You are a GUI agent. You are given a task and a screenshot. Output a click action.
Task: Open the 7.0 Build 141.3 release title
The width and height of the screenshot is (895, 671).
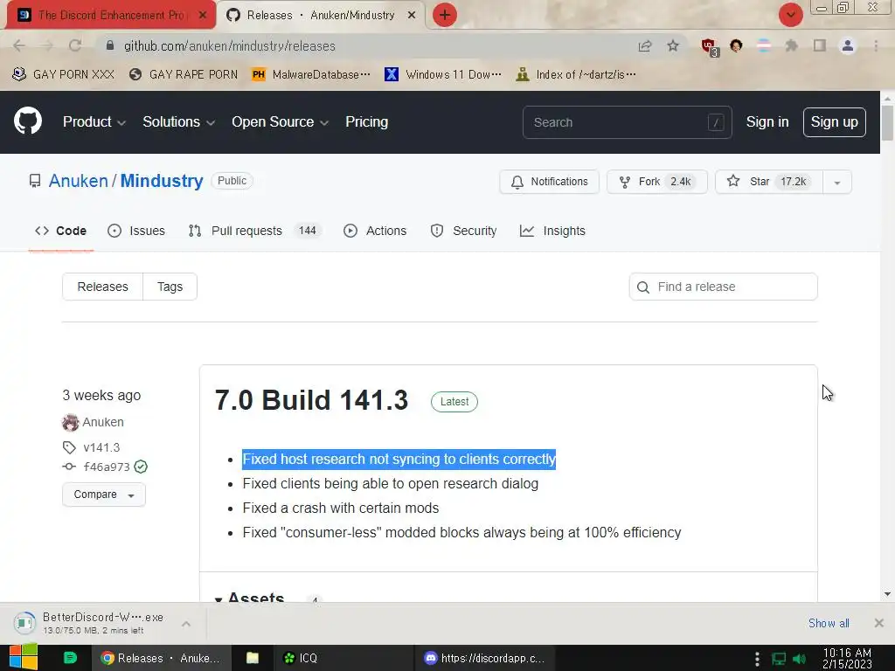pos(312,400)
